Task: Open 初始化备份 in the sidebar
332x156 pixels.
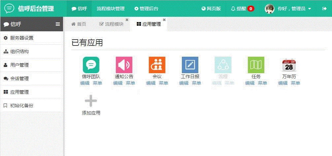Action: (32, 106)
